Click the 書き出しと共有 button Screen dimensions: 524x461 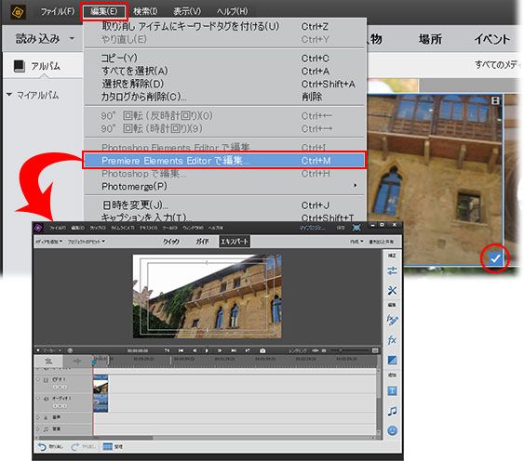pos(382,242)
